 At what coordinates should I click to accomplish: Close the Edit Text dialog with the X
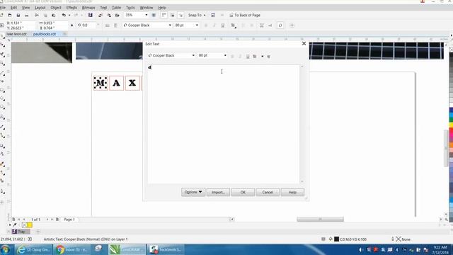click(304, 43)
